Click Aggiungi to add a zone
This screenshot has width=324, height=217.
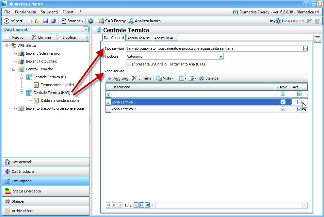119,78
